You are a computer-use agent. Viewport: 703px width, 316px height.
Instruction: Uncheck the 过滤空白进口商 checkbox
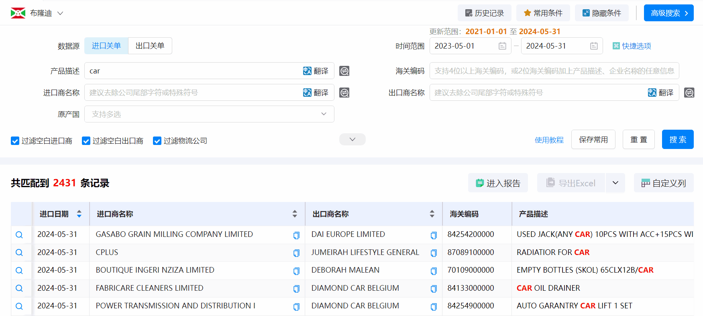pyautogui.click(x=15, y=141)
